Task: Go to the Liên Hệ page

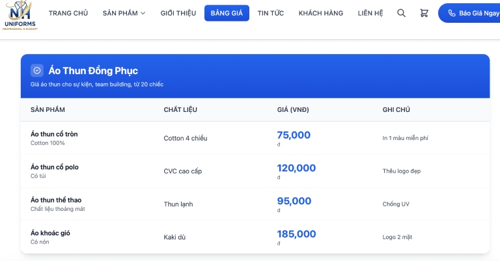Action: tap(370, 13)
